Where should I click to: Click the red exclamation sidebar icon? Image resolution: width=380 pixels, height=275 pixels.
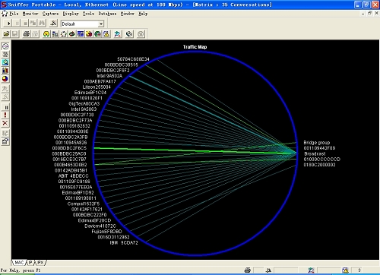tap(5, 115)
